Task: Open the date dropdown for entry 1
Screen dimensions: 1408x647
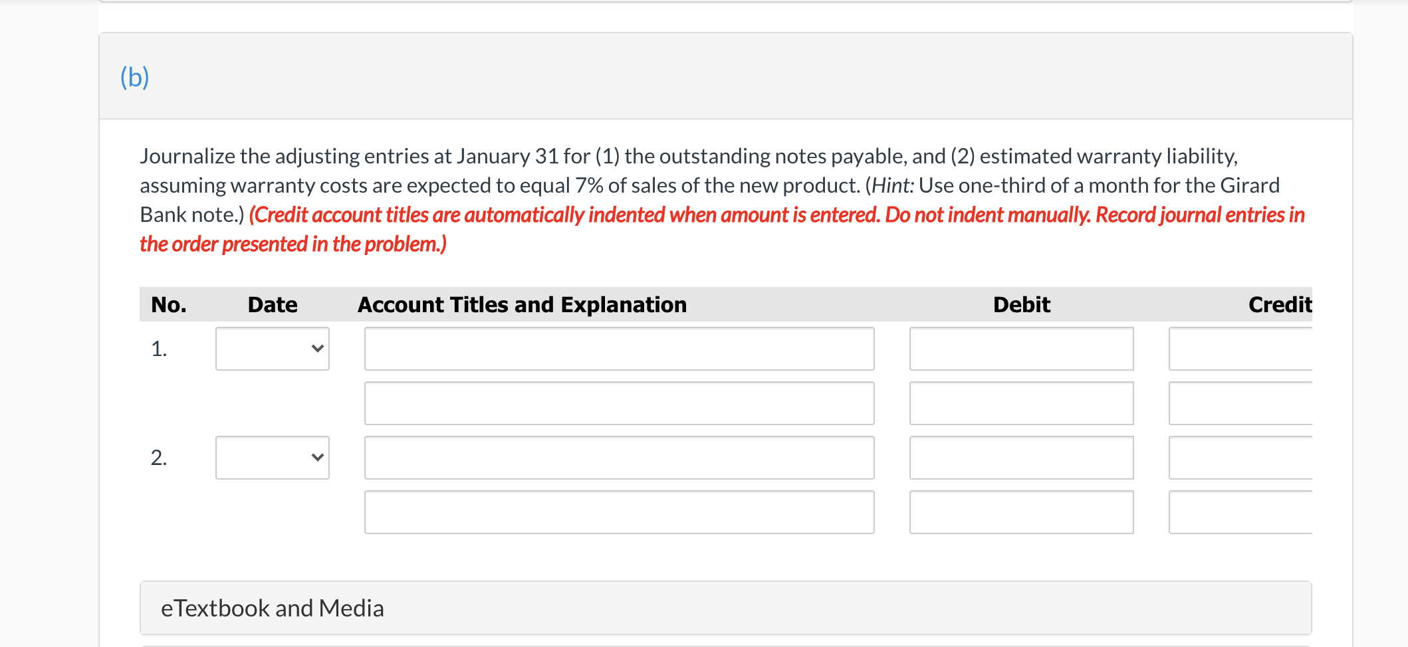Action: [273, 349]
